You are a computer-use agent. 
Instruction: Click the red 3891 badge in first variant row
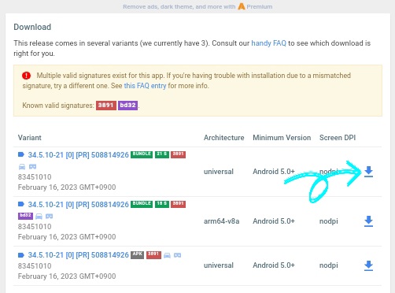tap(179, 154)
